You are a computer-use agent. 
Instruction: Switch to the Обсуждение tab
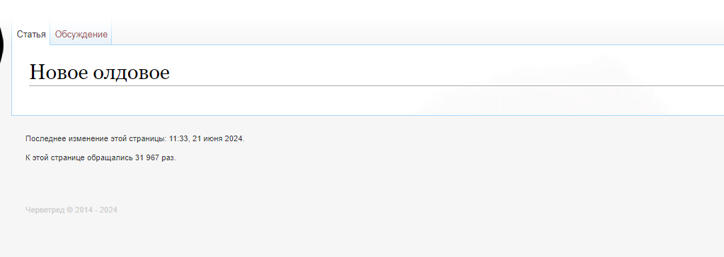click(81, 34)
